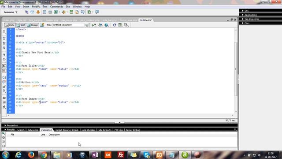Screen dimensions: 282x159
Task: Click the Open Documents coding toolbar icon
Action: 4,32
